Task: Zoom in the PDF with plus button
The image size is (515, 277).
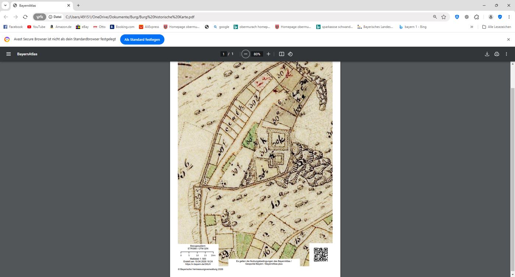Action: point(269,54)
